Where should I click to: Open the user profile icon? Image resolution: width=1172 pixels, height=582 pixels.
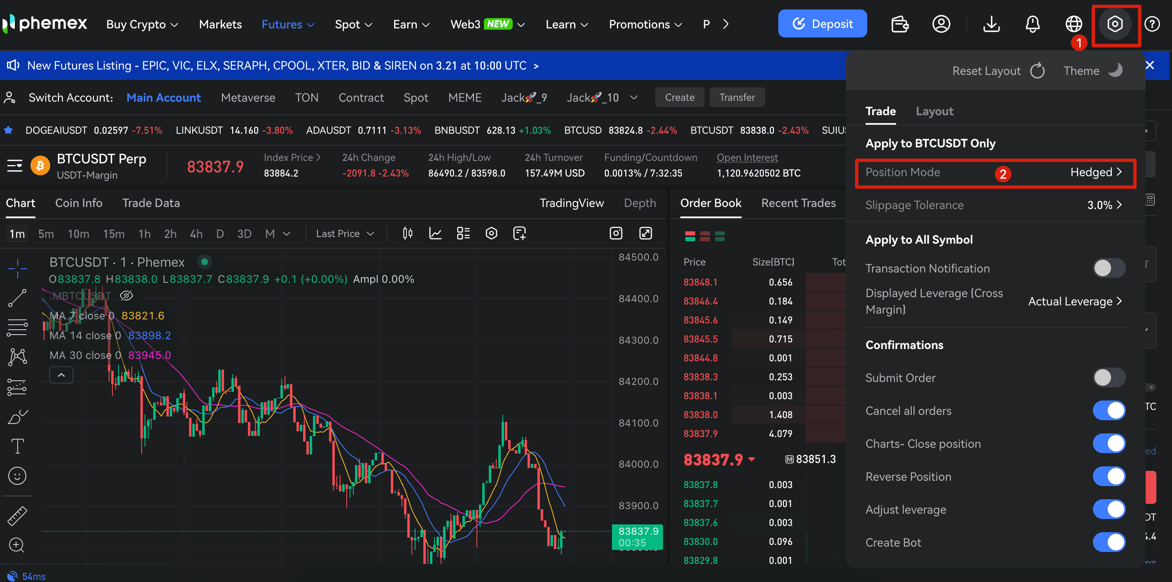pos(941,24)
